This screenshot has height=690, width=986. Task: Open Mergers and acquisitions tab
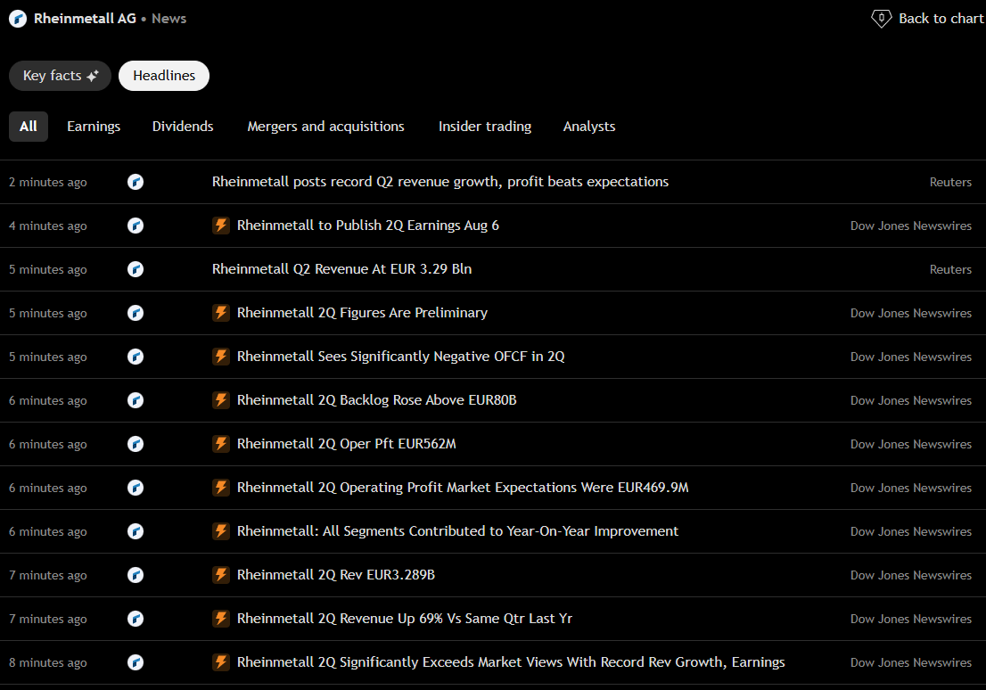point(325,127)
